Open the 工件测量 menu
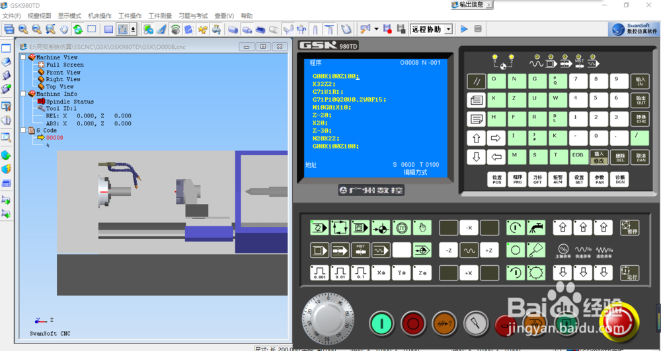Screen dimensions: 661x351 pos(160,16)
